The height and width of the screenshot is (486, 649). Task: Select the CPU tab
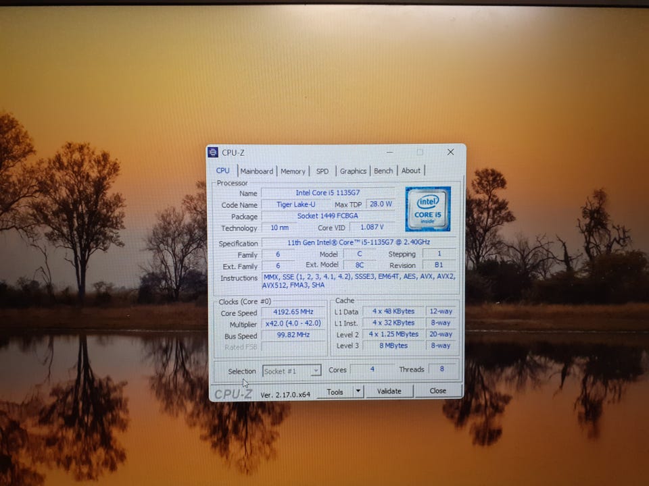click(222, 170)
